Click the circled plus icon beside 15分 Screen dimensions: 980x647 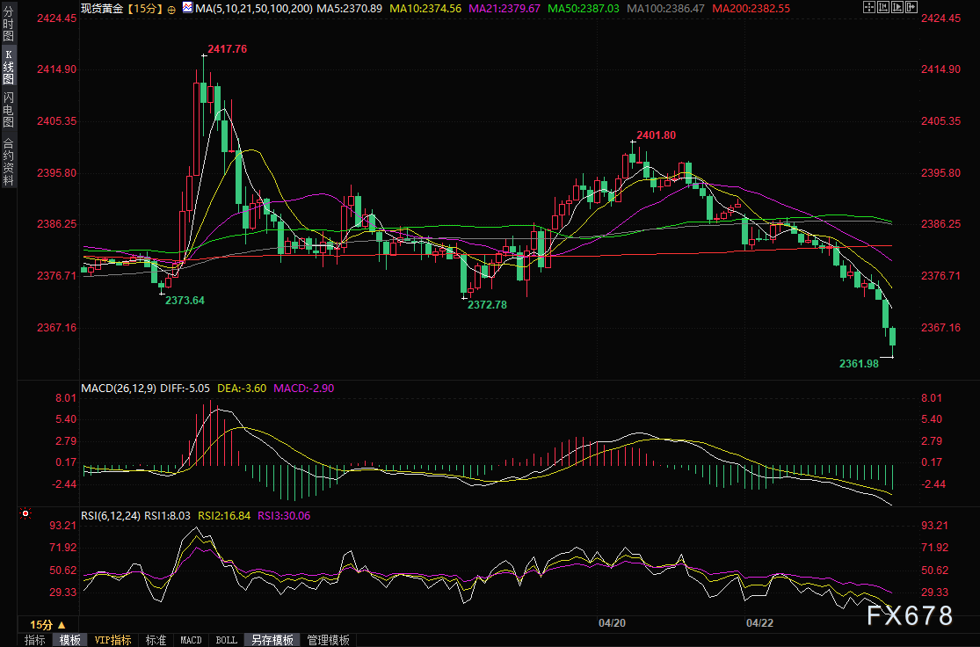point(171,10)
